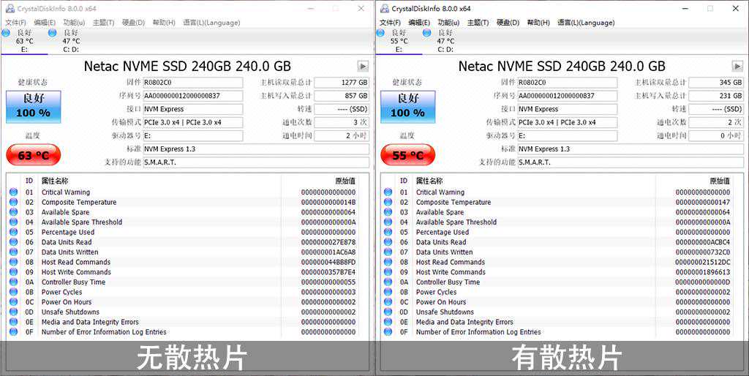Image resolution: width=749 pixels, height=376 pixels.
Task: Click the red 55 °C temperature button
Action: [407, 155]
